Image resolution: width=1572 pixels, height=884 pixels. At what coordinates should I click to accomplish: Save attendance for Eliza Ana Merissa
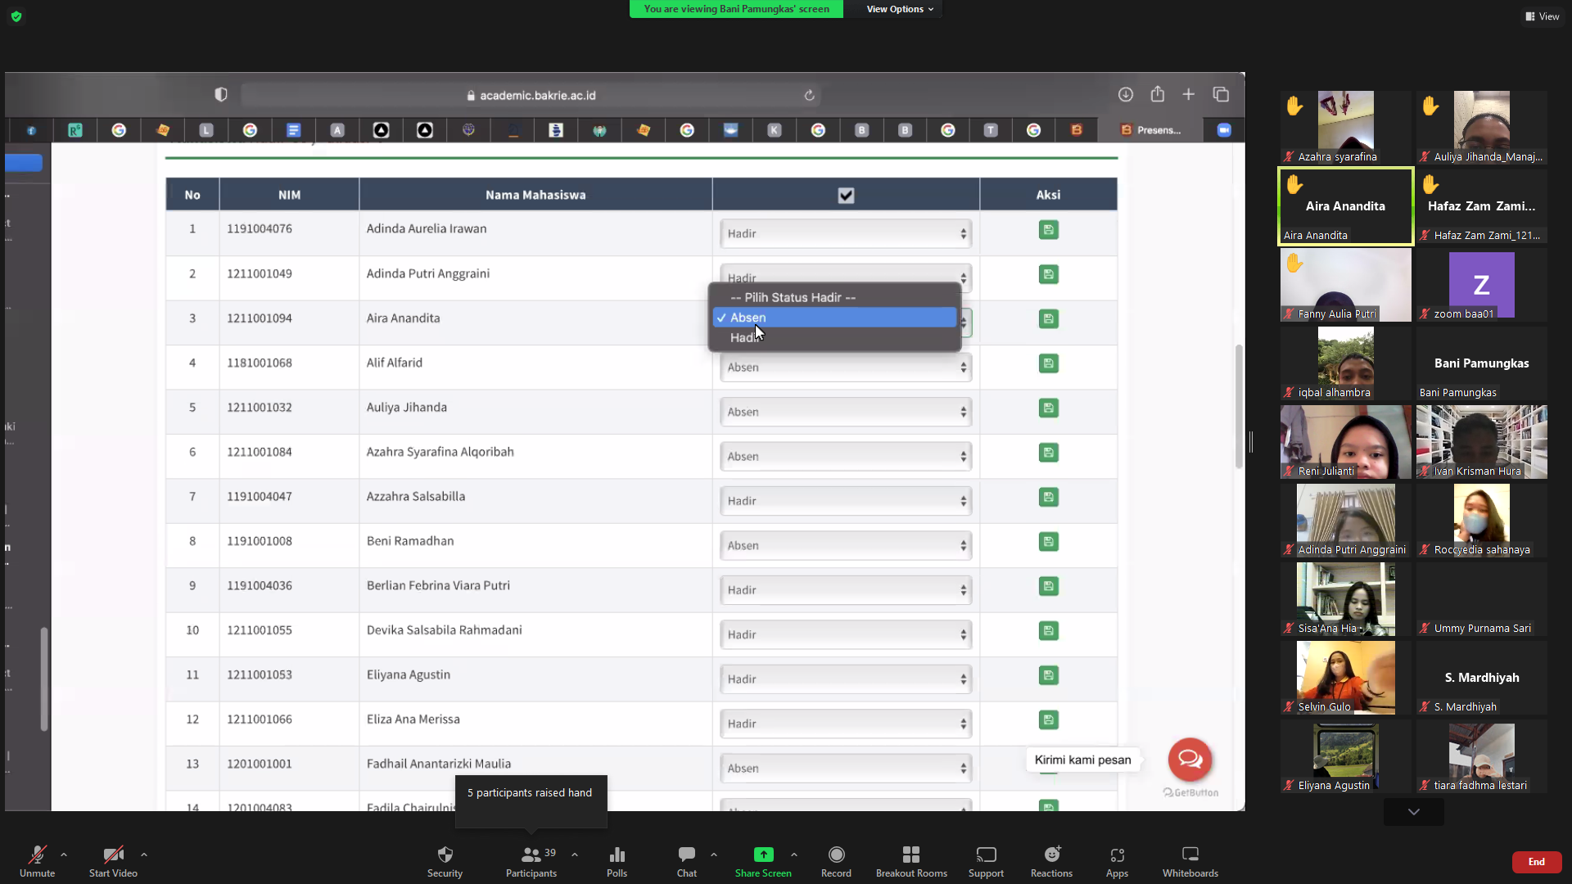(x=1048, y=719)
